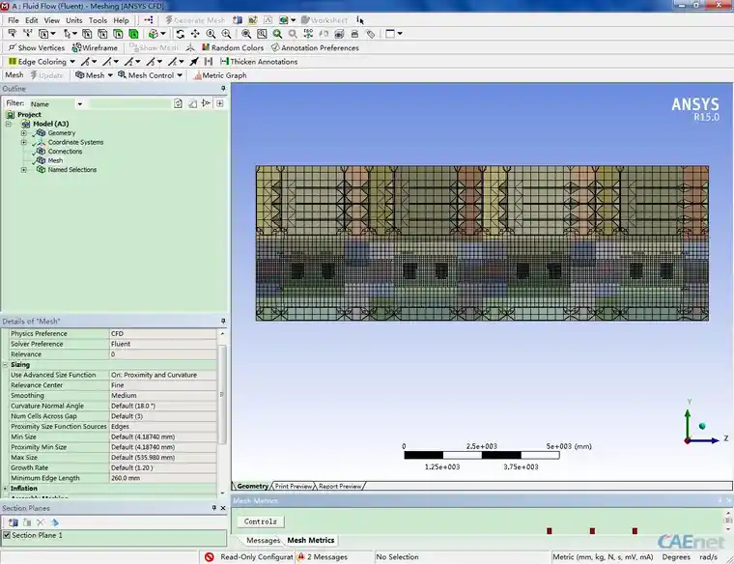Click the Minimum Edge Length value 260.0 mm
The image size is (734, 564).
163,478
